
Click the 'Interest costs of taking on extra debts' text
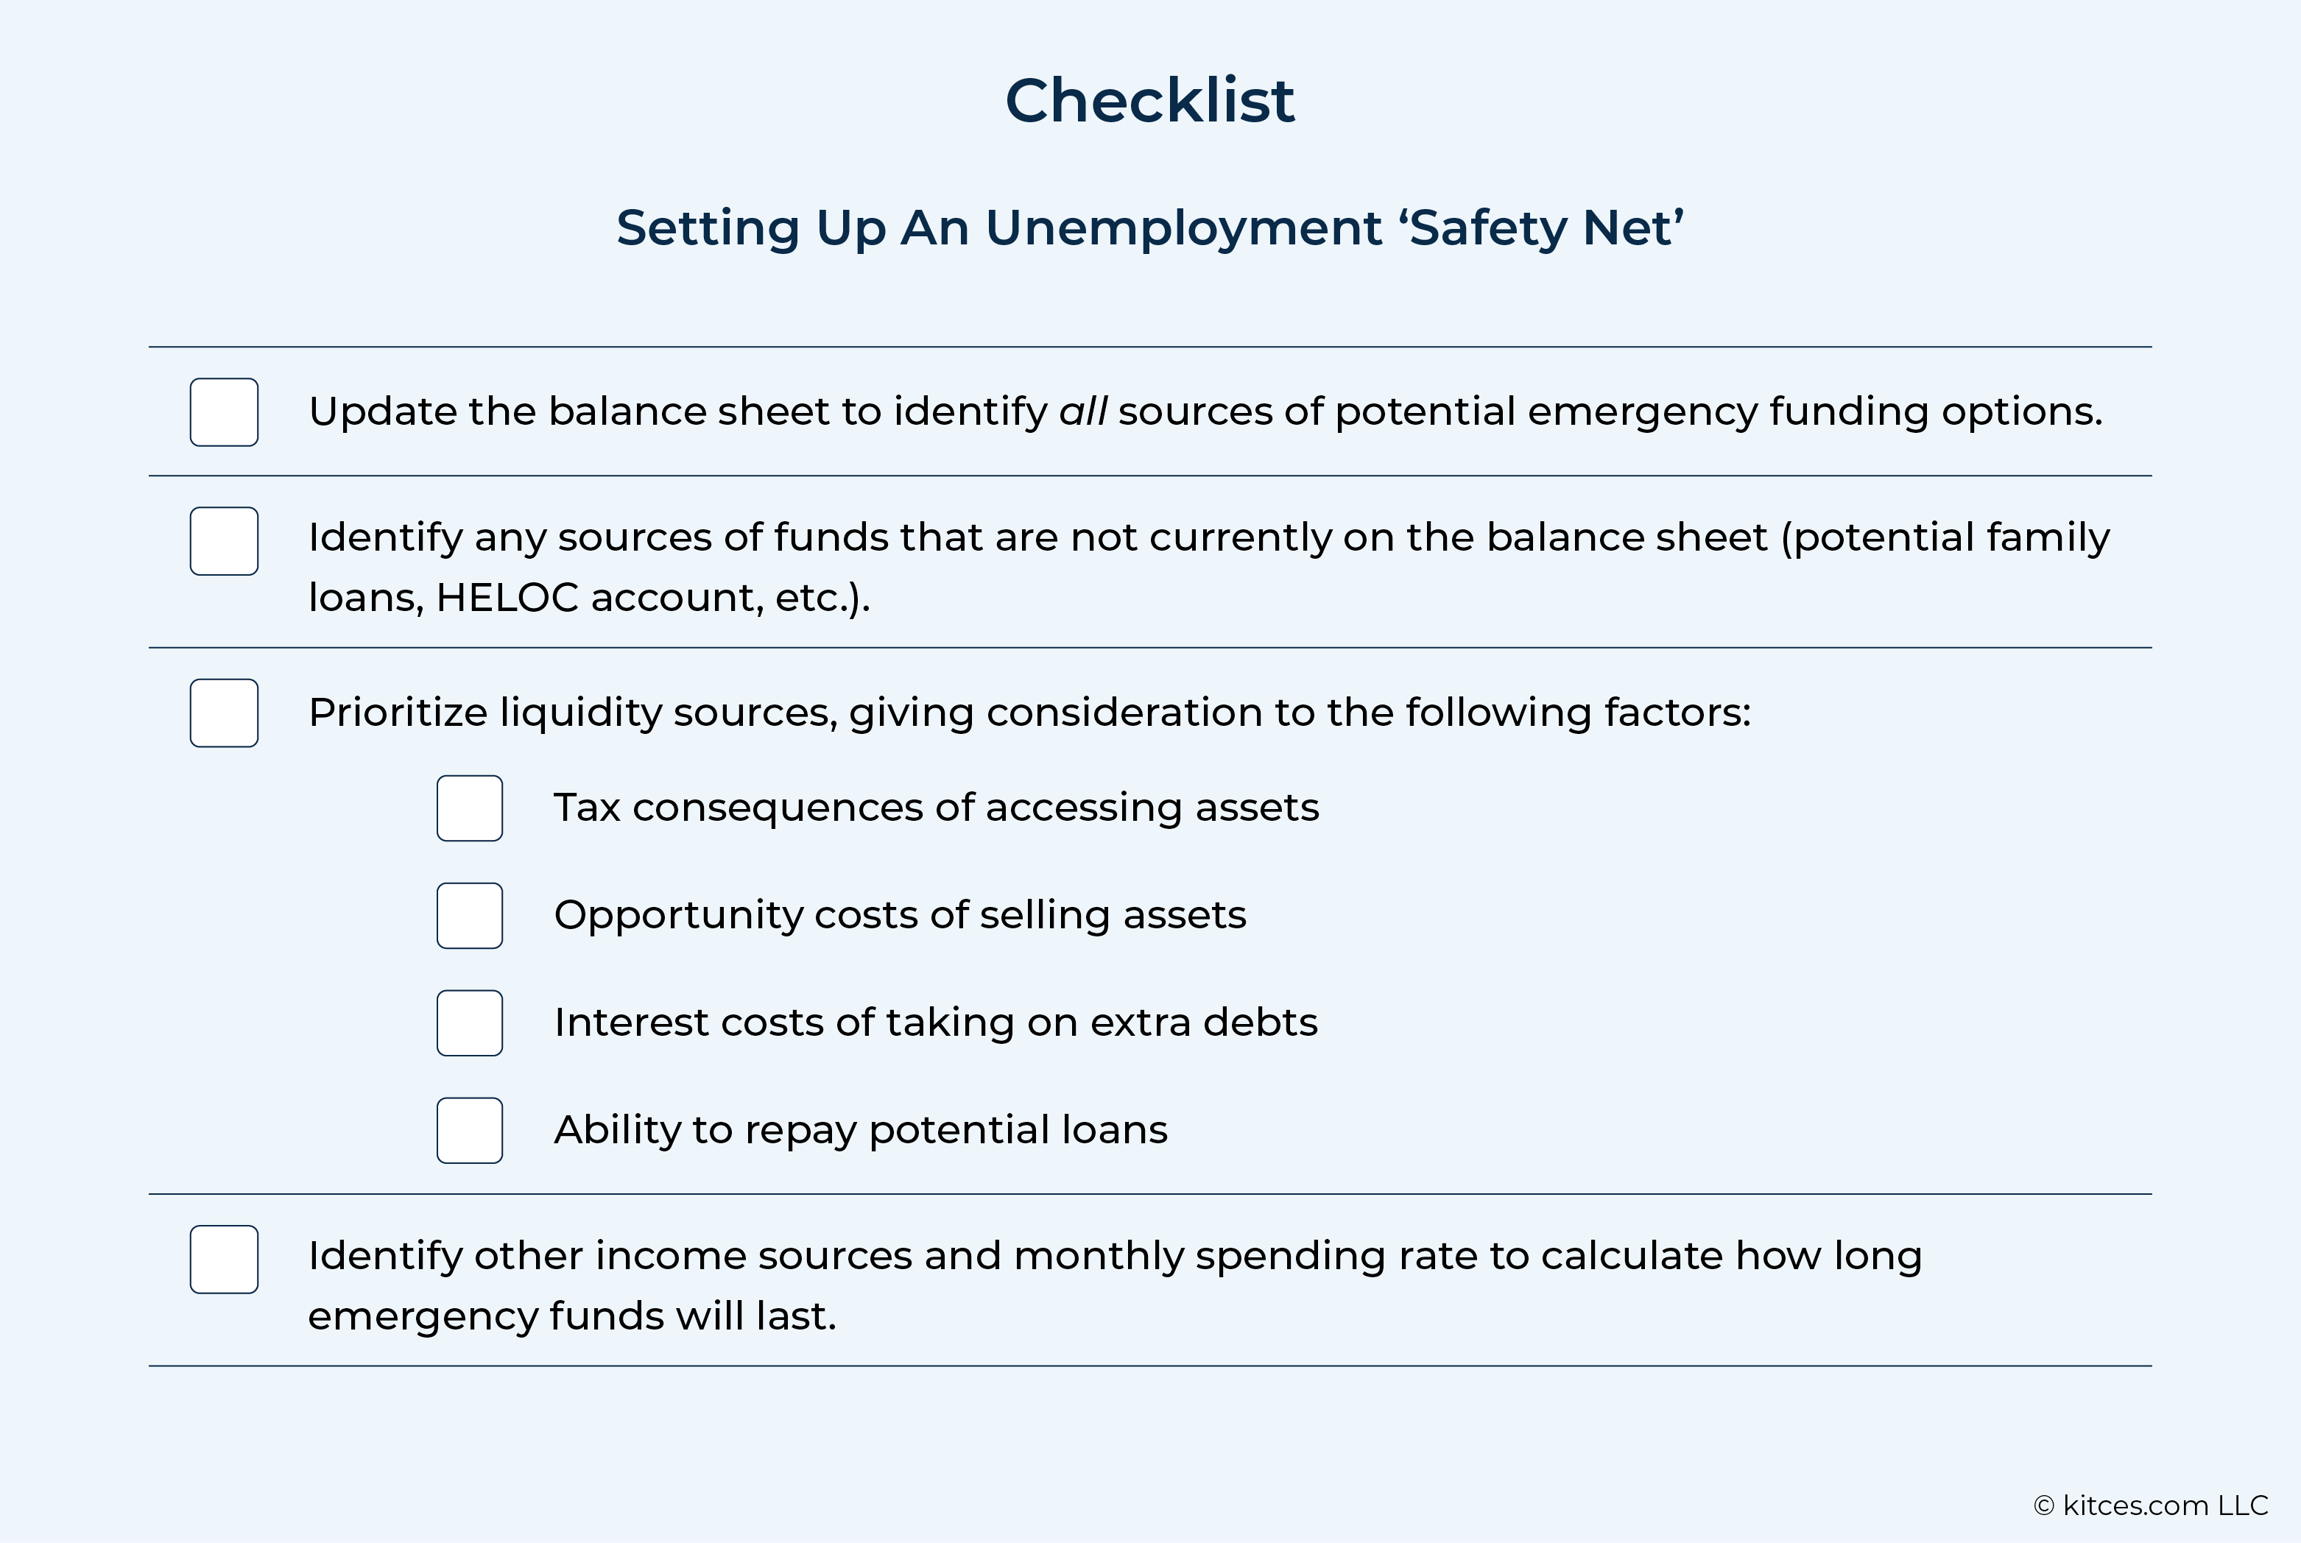click(936, 1023)
